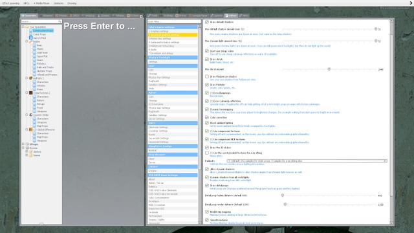This screenshot has width=414, height=233.
Task: Click page icon beside Robotics
Action: coord(34,63)
